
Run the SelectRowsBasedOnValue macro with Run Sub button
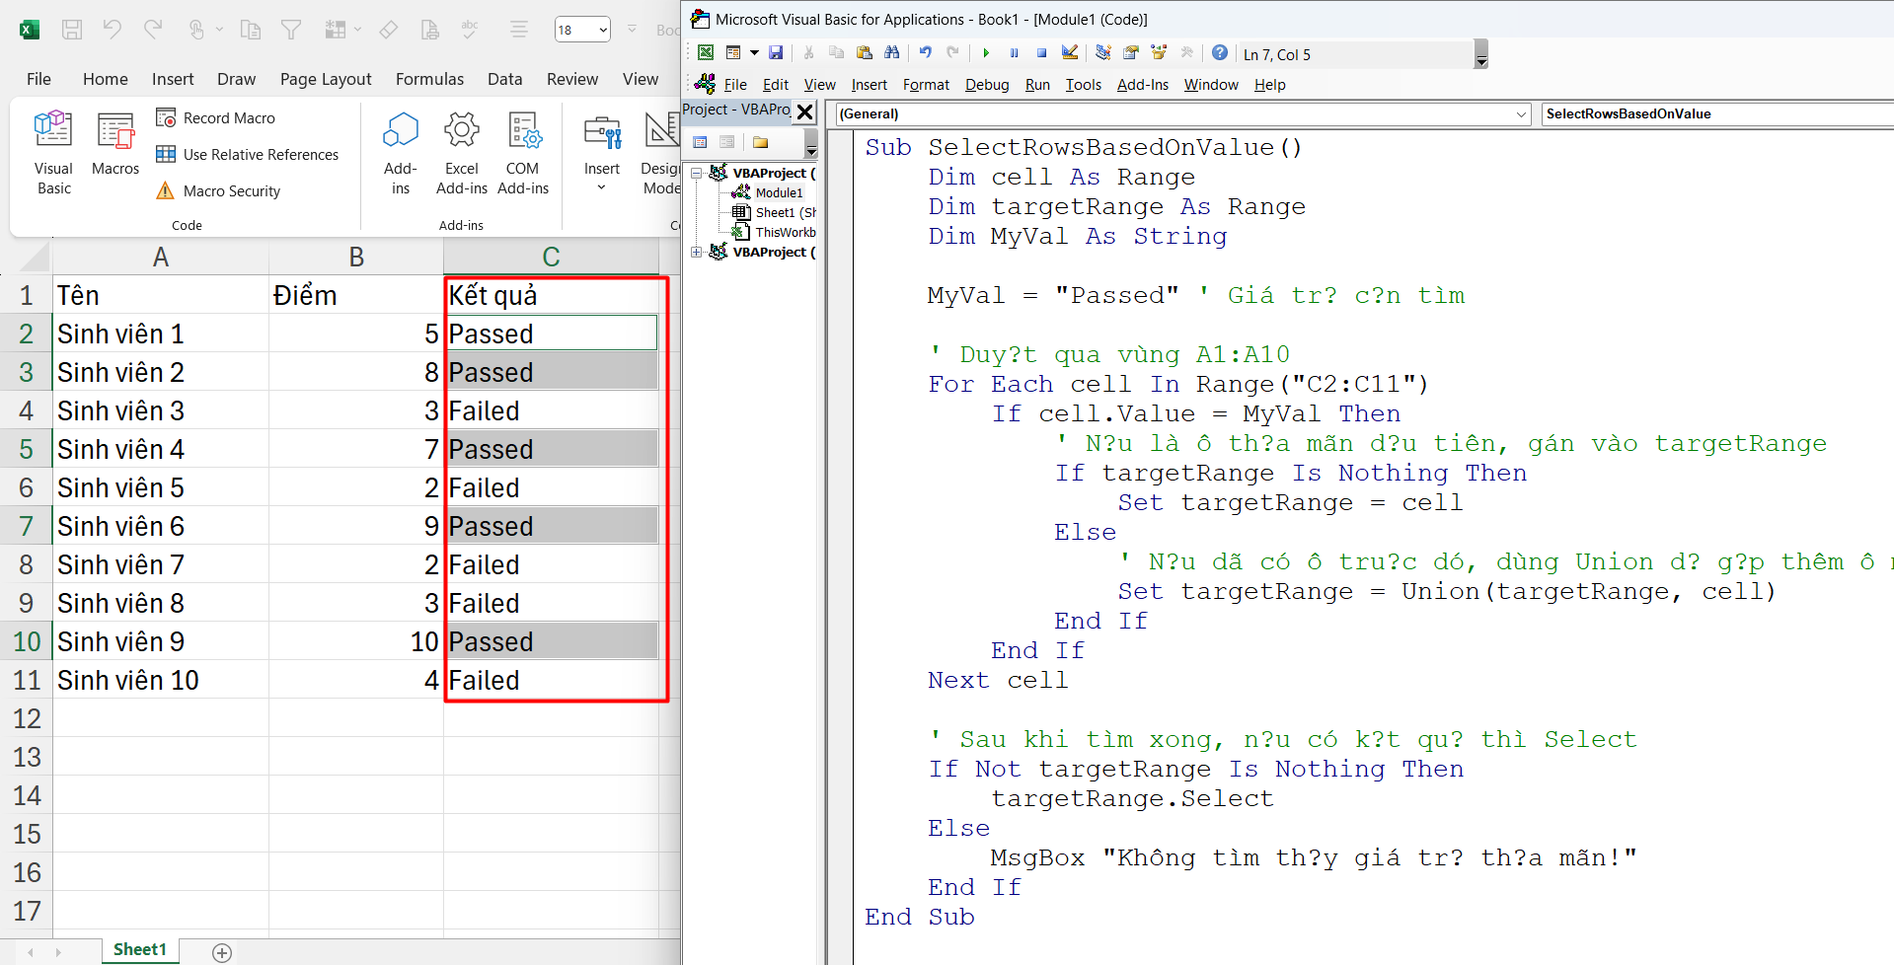click(x=986, y=52)
